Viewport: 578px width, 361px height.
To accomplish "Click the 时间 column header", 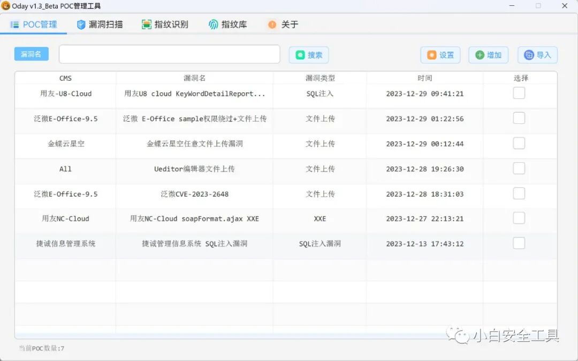I will point(424,78).
